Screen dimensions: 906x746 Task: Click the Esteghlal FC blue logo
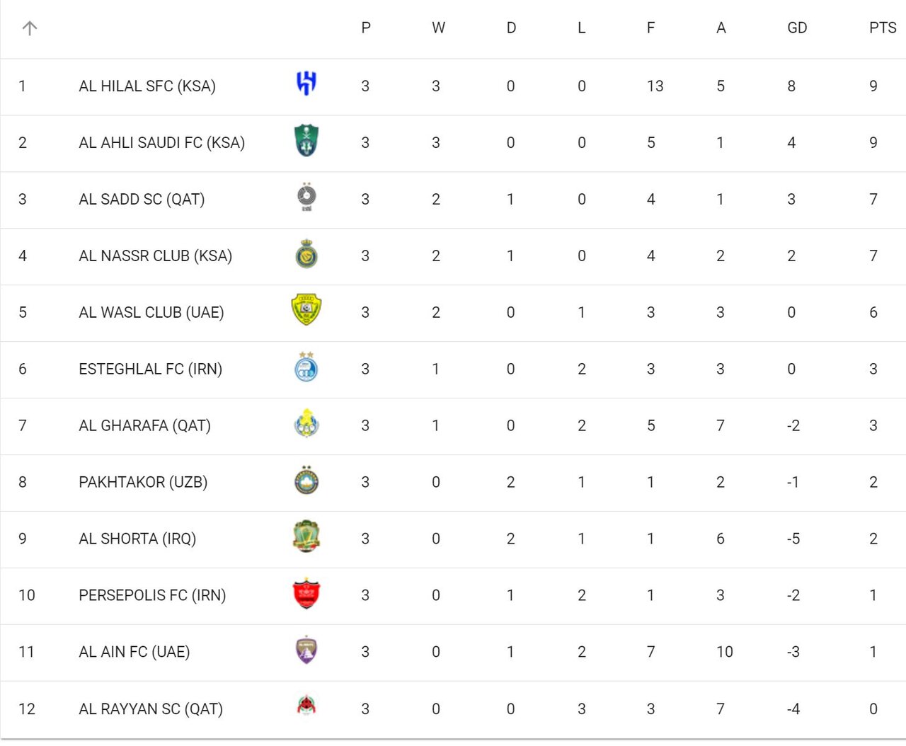point(306,367)
